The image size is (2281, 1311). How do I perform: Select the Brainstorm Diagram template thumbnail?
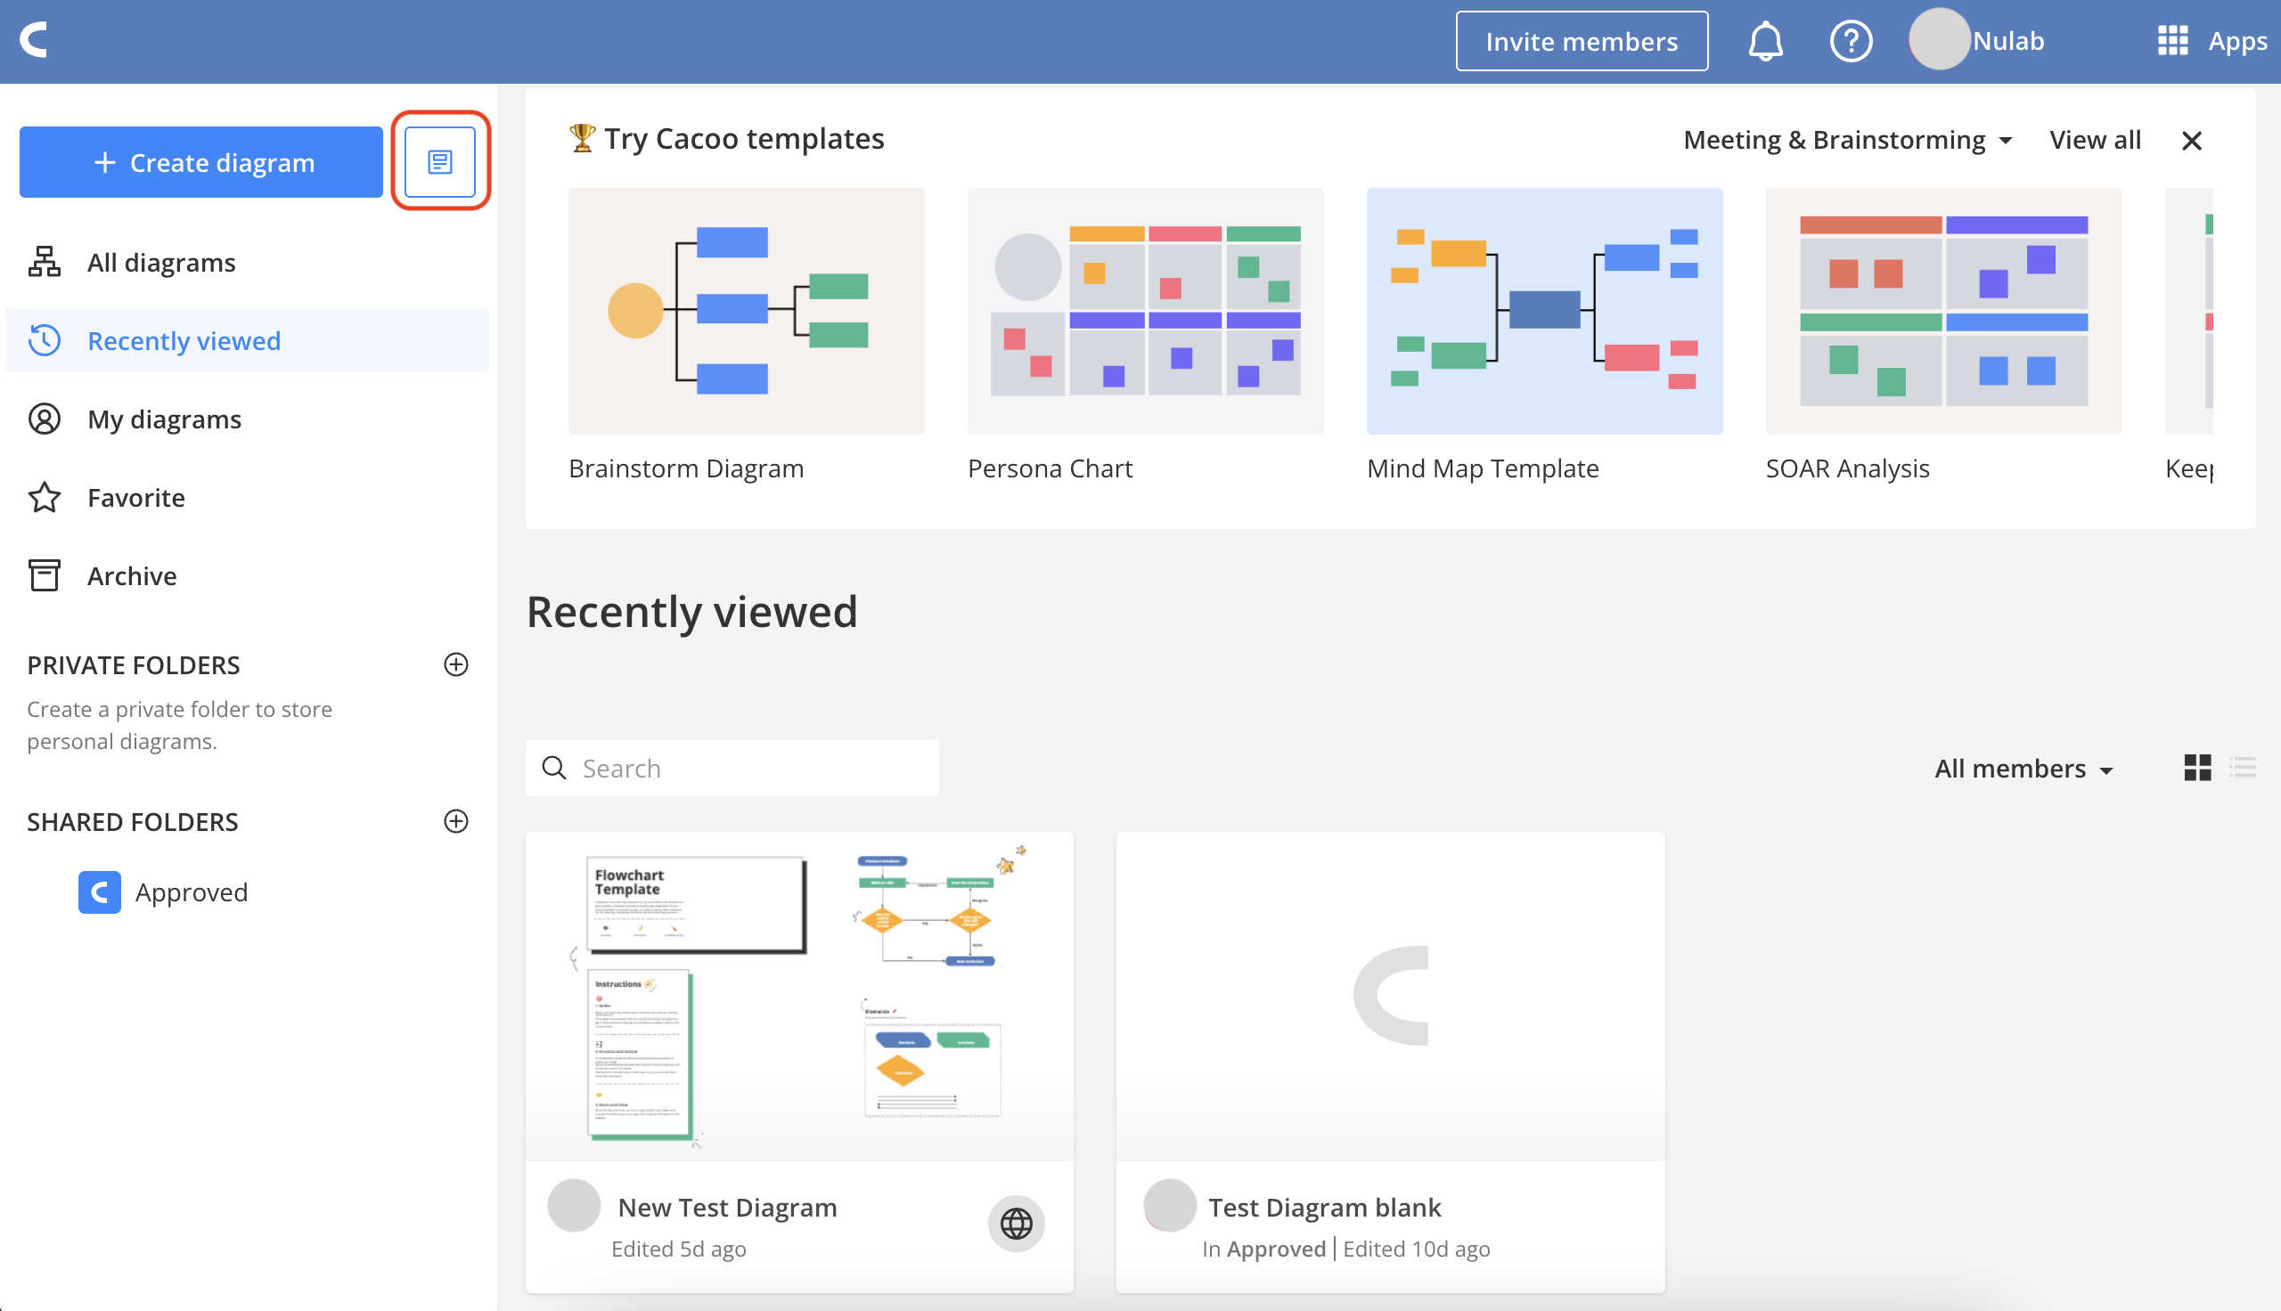pyautogui.click(x=746, y=311)
